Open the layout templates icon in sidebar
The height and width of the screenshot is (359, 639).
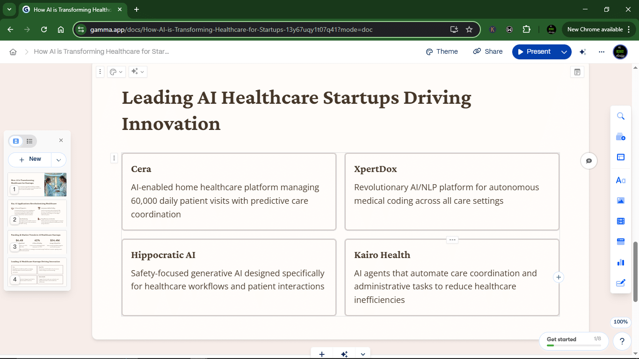(x=621, y=158)
